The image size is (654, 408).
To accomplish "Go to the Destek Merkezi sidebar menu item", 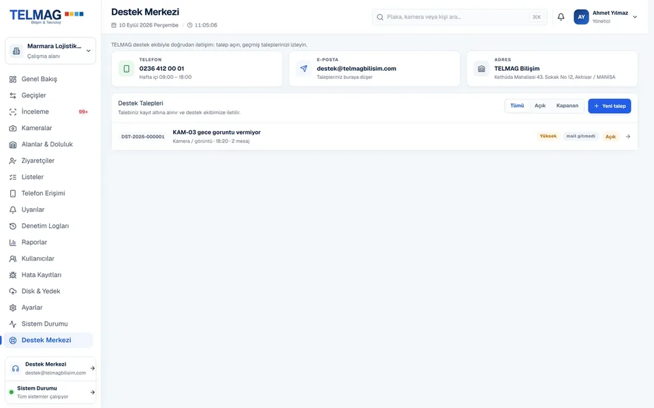I will tap(48, 340).
